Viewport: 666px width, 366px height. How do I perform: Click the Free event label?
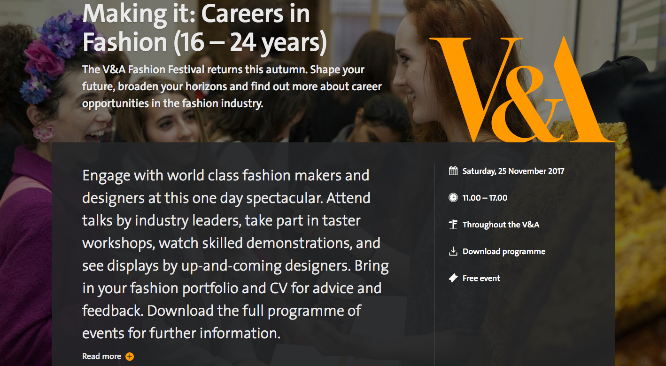(481, 278)
